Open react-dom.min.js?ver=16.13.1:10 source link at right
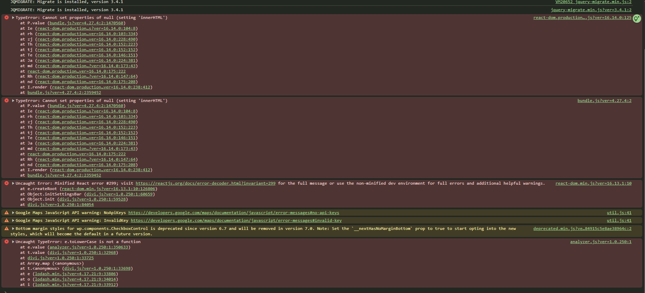The width and height of the screenshot is (645, 293). tap(593, 183)
